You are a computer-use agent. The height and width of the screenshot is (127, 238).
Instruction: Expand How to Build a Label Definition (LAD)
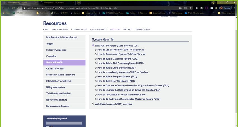pos(95,68)
